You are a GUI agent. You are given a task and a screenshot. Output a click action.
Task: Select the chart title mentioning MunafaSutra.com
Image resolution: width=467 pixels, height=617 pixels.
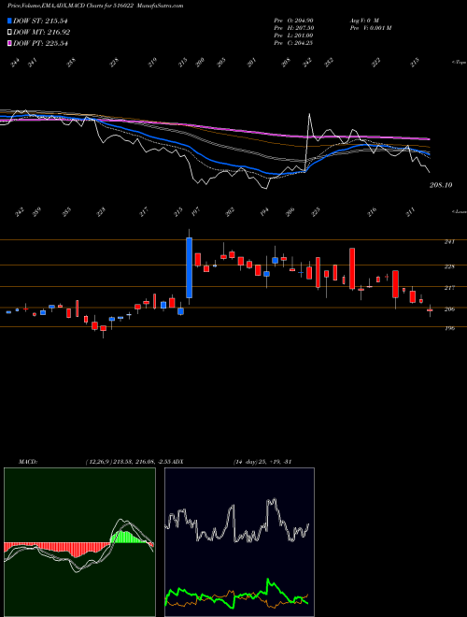pyautogui.click(x=95, y=6)
